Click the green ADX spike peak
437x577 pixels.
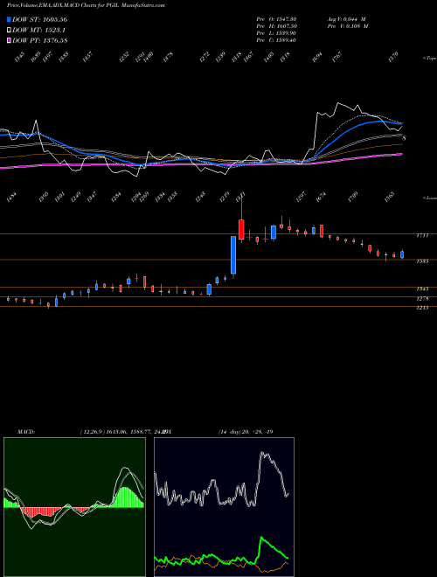click(261, 538)
